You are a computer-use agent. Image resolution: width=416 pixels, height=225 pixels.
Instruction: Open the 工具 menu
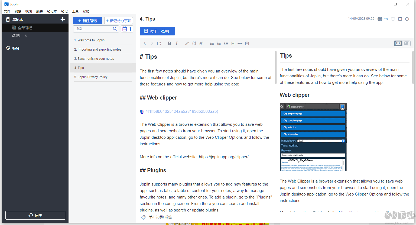click(75, 11)
